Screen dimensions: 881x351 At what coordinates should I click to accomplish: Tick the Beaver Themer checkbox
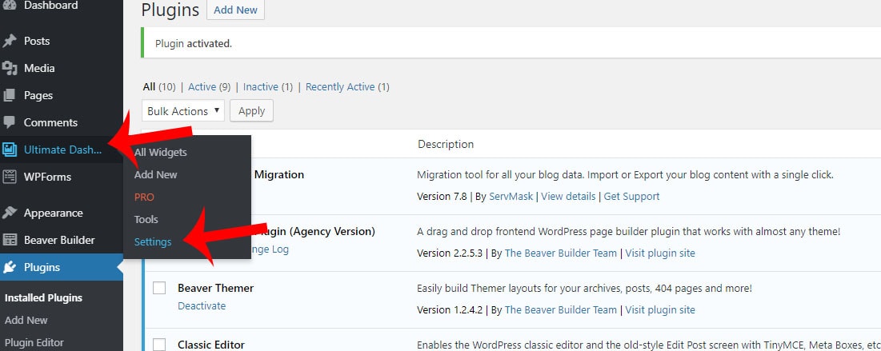tap(159, 288)
